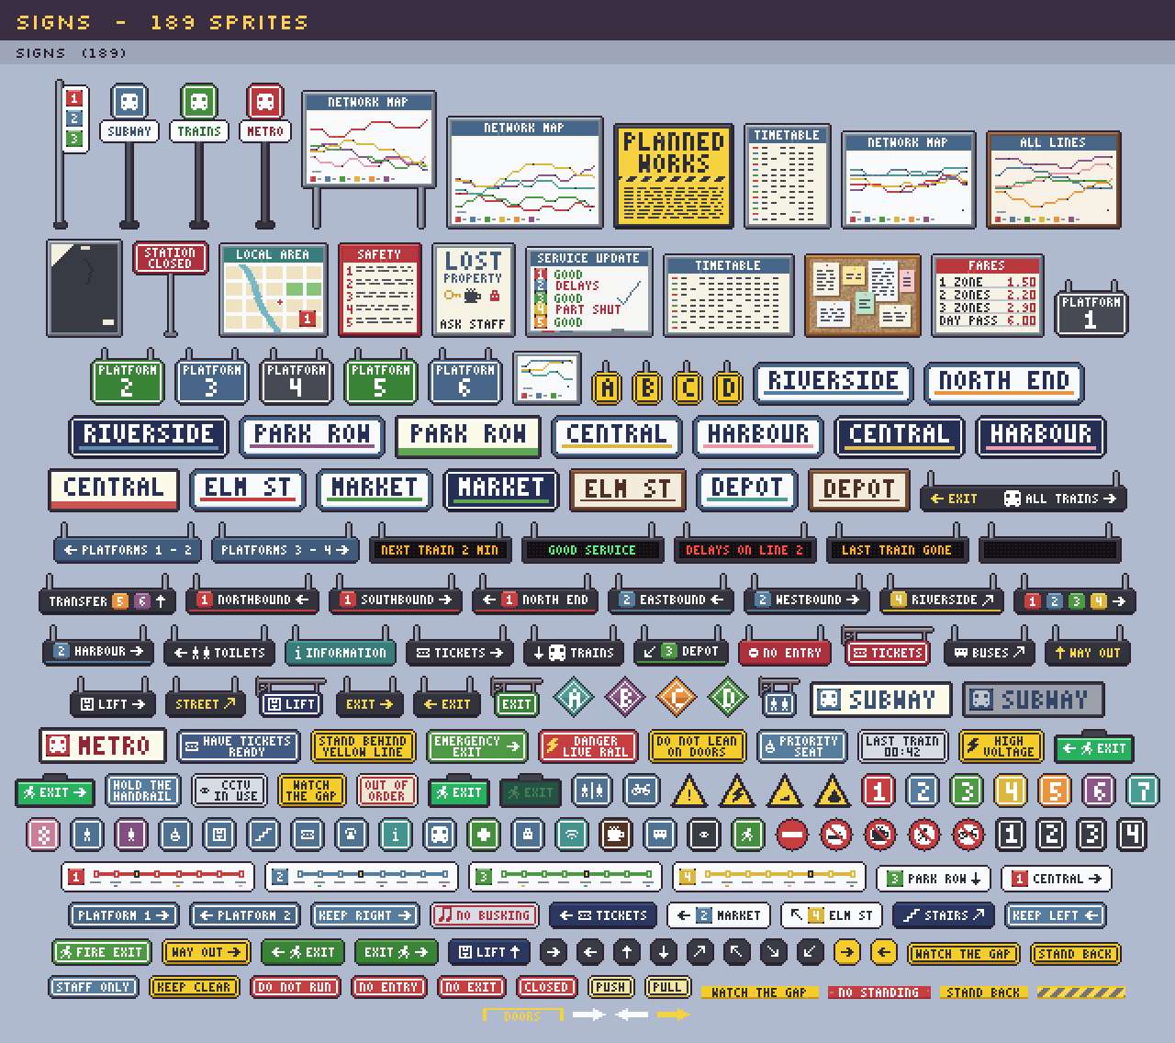Click the LOCAL AREA map poster
Image resolution: width=1175 pixels, height=1043 pixels.
click(x=274, y=290)
